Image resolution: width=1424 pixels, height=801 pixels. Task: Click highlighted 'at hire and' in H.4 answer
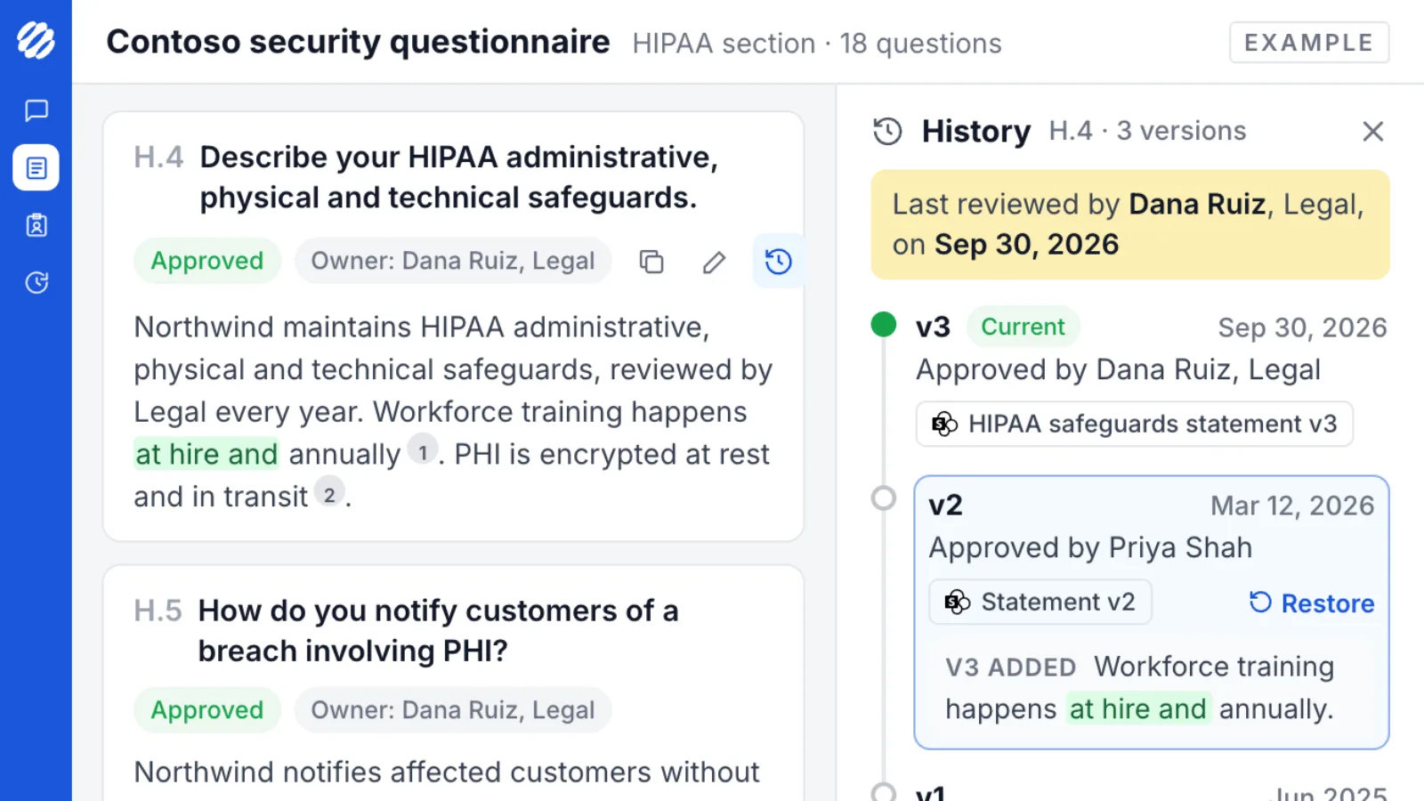coord(206,454)
